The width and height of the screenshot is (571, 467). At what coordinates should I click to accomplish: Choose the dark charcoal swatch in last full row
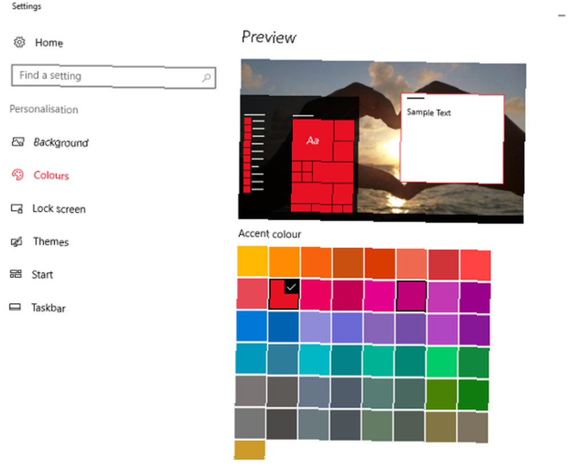(282, 424)
